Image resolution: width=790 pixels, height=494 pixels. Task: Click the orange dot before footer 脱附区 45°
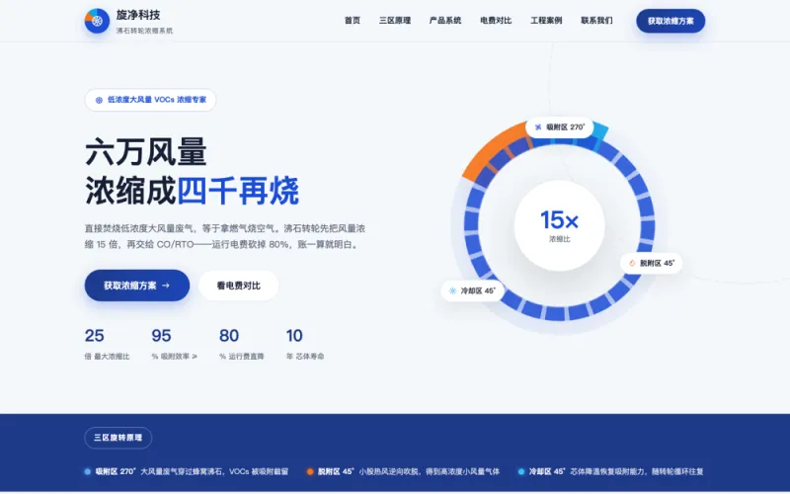tap(310, 472)
